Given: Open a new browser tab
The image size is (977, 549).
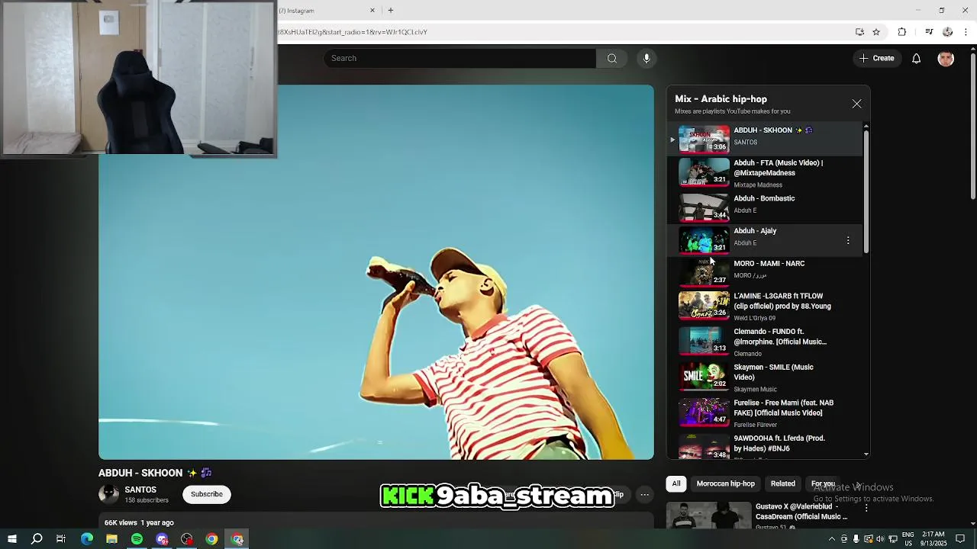Looking at the screenshot, I should 391,11.
